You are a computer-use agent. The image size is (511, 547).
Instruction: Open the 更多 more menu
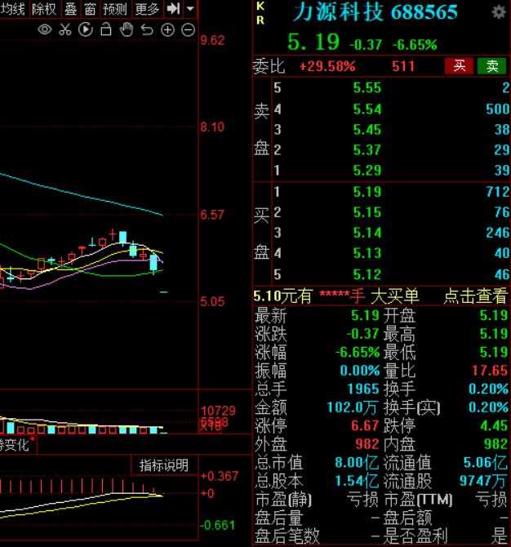point(147,9)
